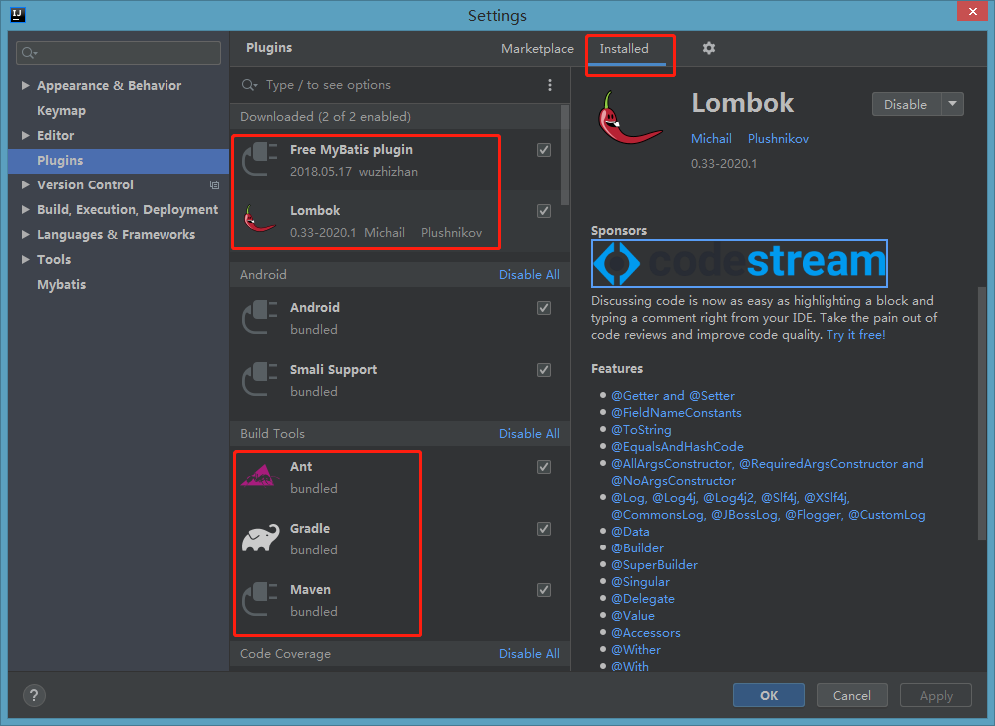Open the @Getter and @Setter link

tap(673, 395)
